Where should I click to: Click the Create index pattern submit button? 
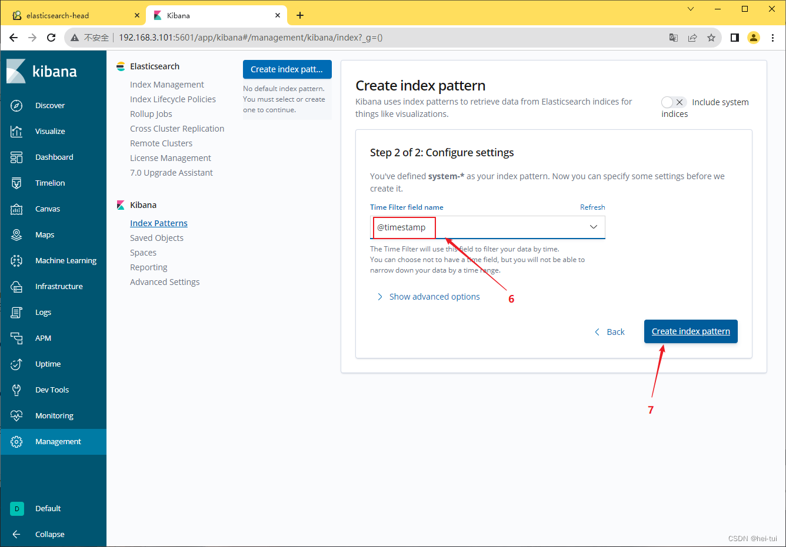coord(691,331)
